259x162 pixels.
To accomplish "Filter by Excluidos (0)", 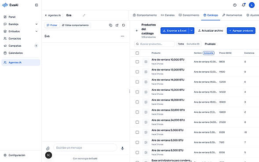I will (x=193, y=44).
